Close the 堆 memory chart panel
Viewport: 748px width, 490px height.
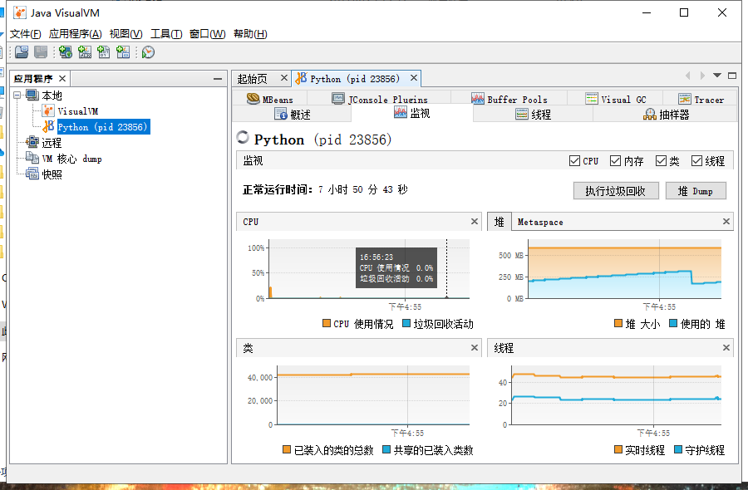point(726,221)
